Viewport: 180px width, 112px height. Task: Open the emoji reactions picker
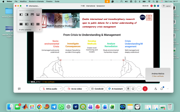(133, 89)
